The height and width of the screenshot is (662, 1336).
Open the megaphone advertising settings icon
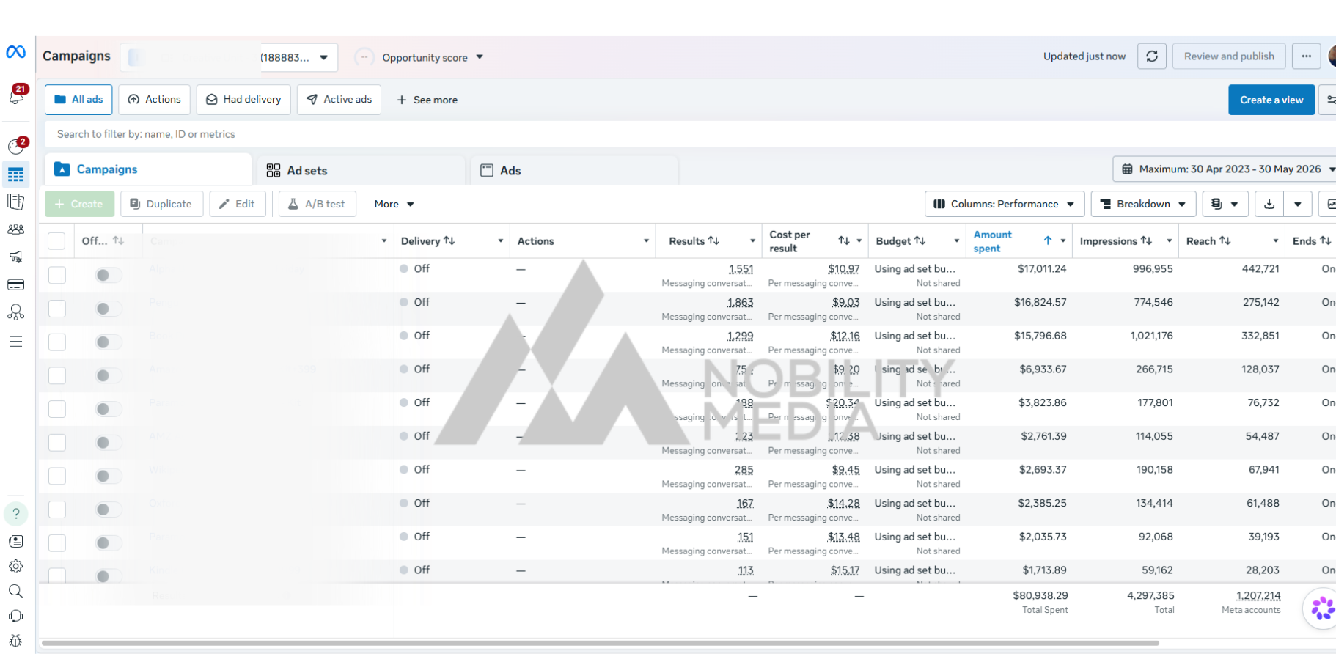pyautogui.click(x=15, y=257)
